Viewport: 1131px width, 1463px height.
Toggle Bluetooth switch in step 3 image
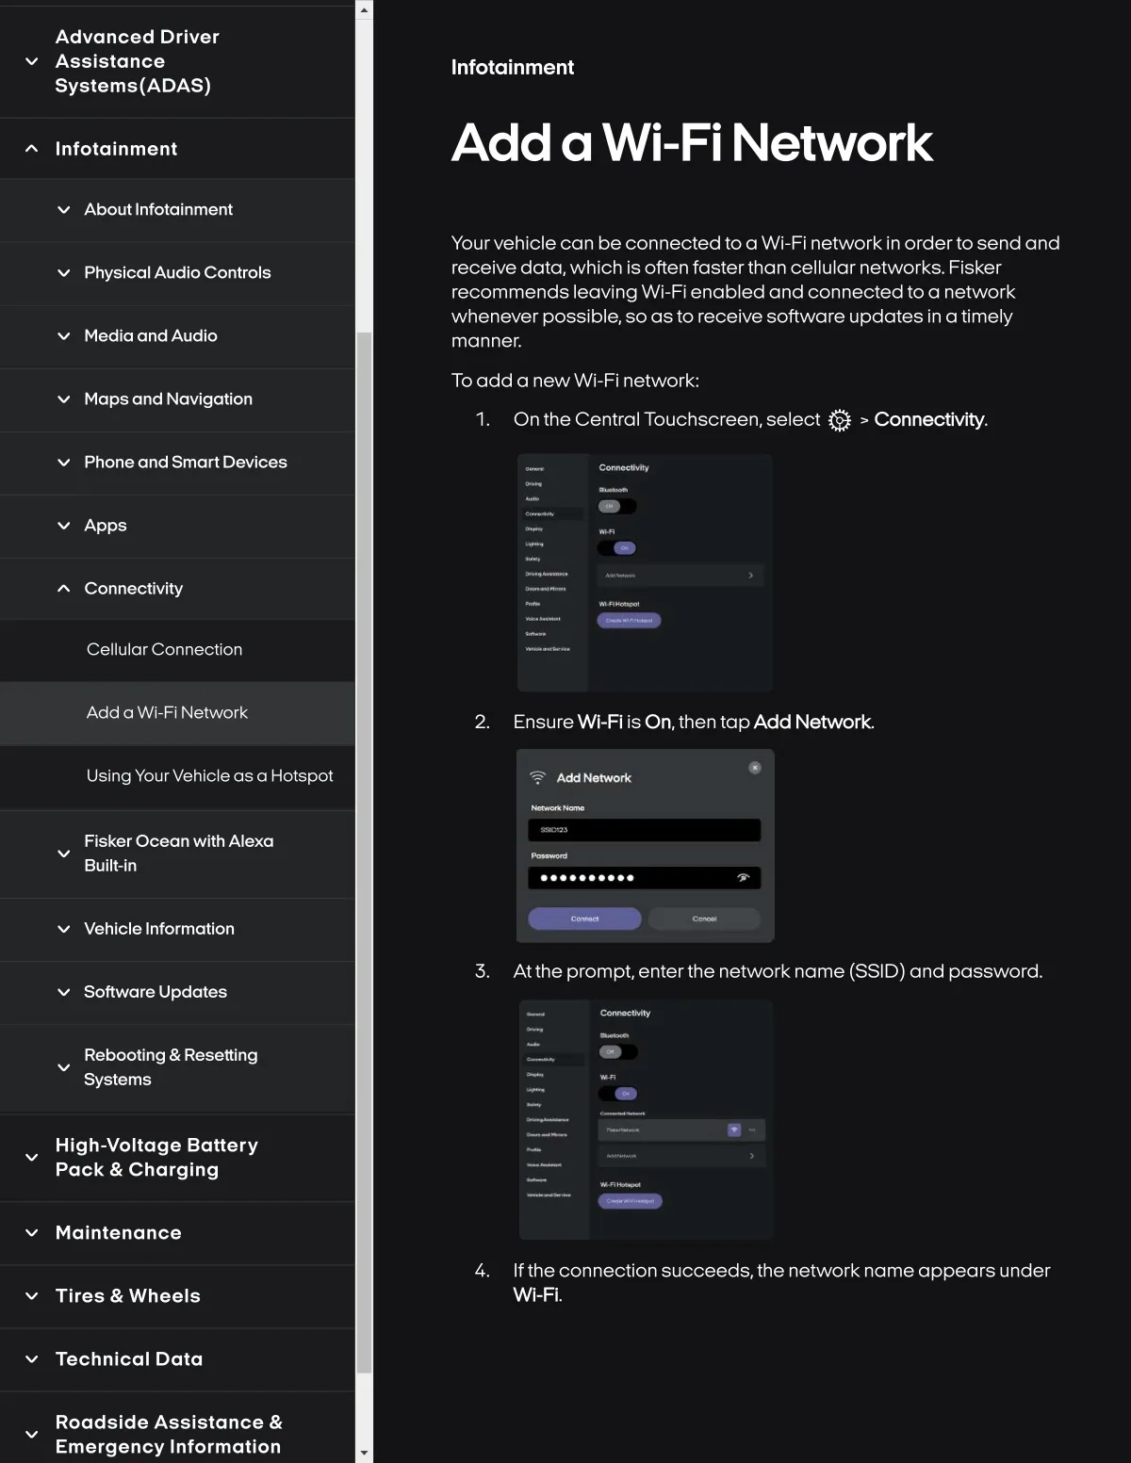click(x=618, y=1052)
